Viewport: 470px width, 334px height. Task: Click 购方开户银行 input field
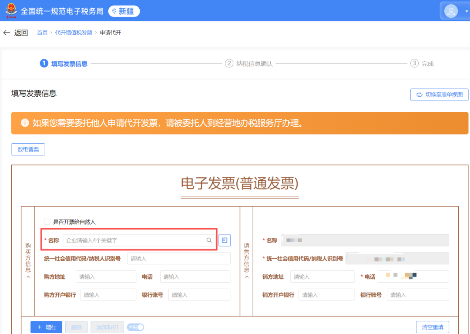click(108, 295)
